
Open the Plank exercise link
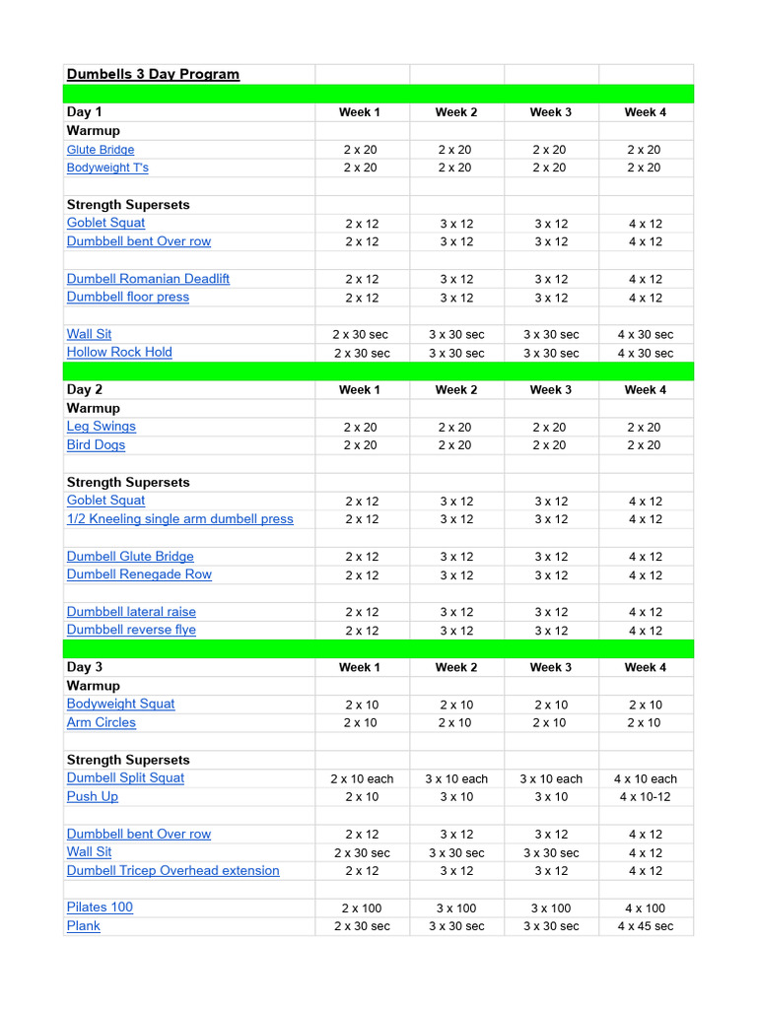(x=83, y=925)
